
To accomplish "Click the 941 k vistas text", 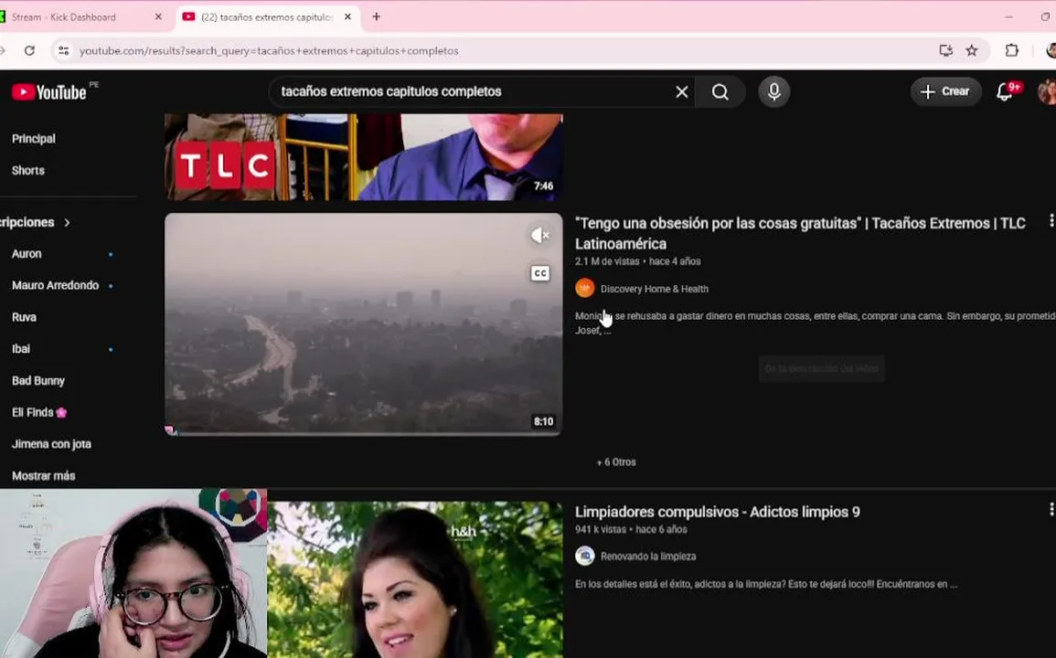I will [x=601, y=529].
